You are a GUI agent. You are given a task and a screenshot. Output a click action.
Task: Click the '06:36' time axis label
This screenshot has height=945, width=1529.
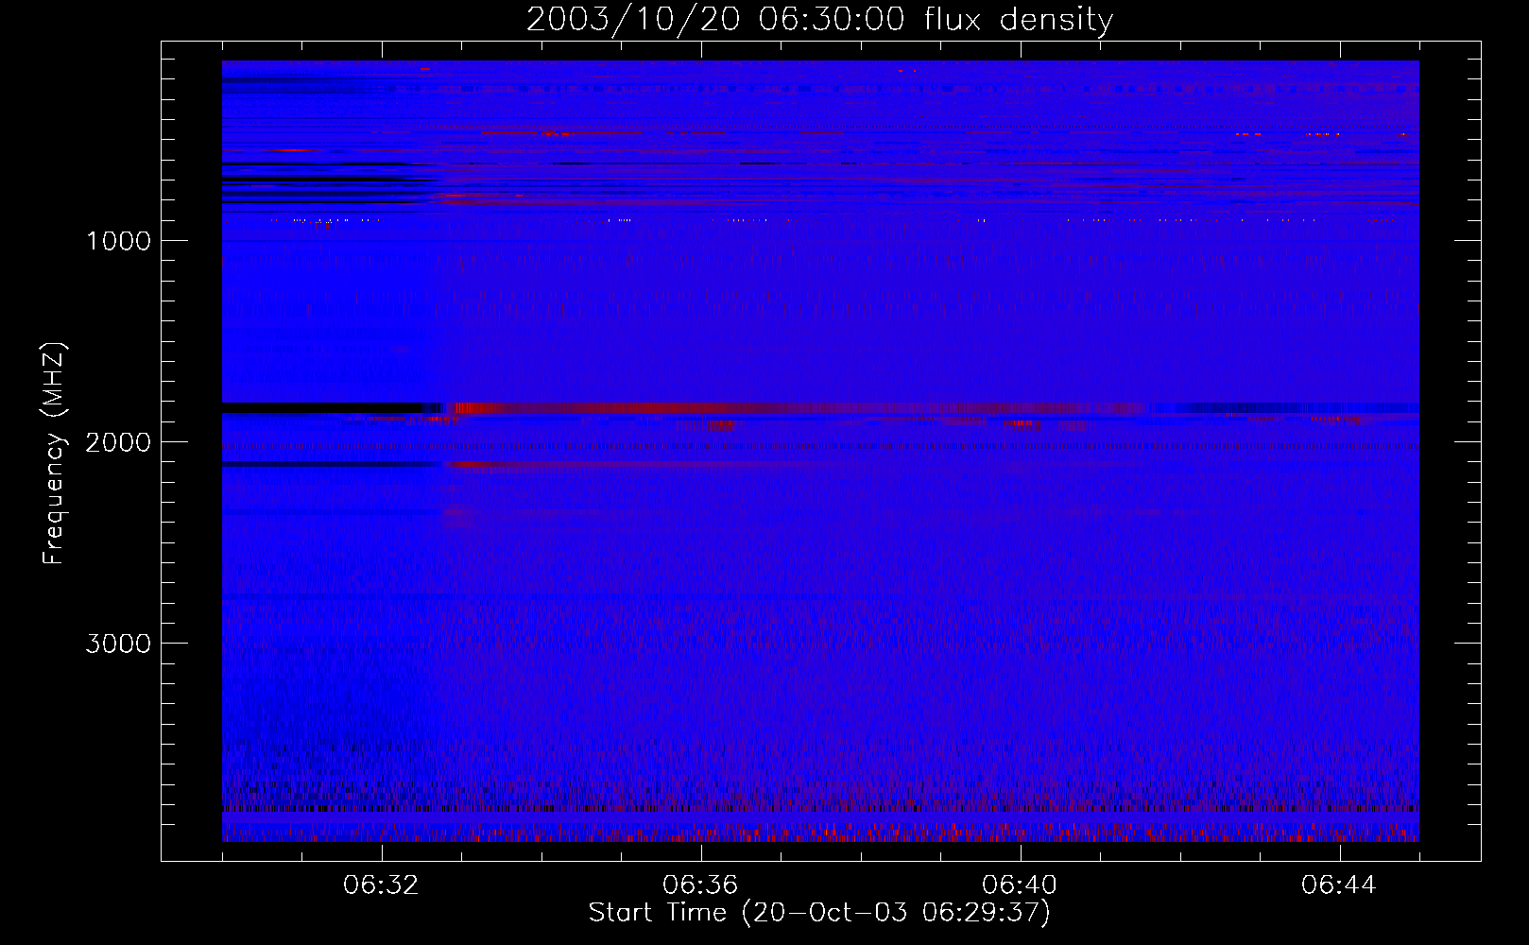tap(700, 885)
